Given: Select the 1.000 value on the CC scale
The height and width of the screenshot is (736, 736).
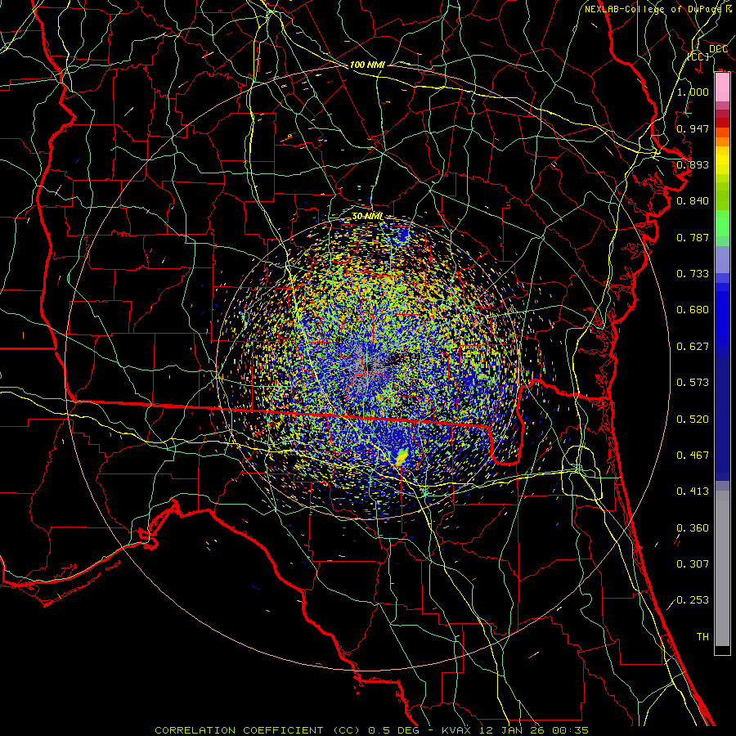Looking at the screenshot, I should [693, 92].
